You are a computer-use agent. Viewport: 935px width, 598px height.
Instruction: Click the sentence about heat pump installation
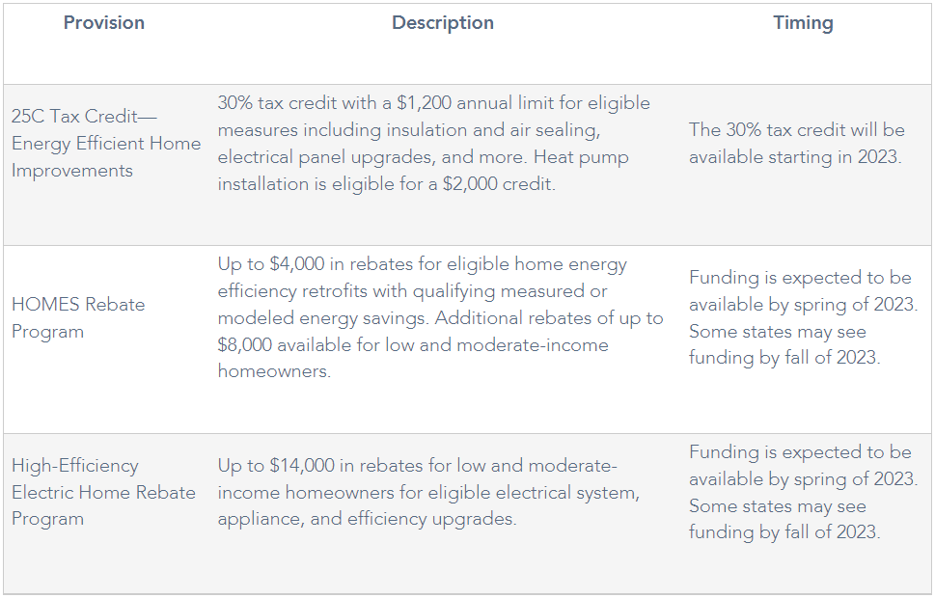click(x=423, y=171)
